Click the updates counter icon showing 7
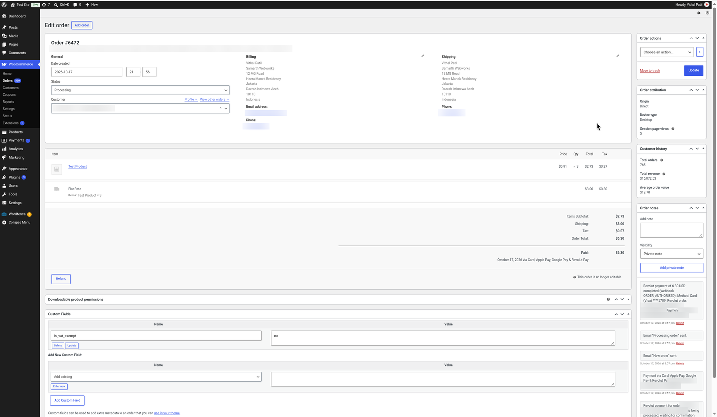The height and width of the screenshot is (417, 717). [x=44, y=4]
